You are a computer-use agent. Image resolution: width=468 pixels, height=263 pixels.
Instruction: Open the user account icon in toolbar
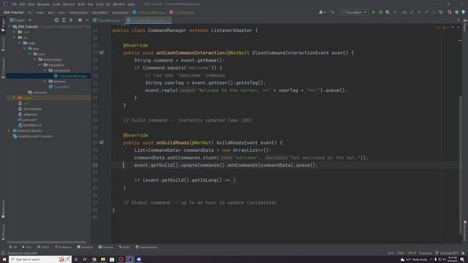[322, 12]
